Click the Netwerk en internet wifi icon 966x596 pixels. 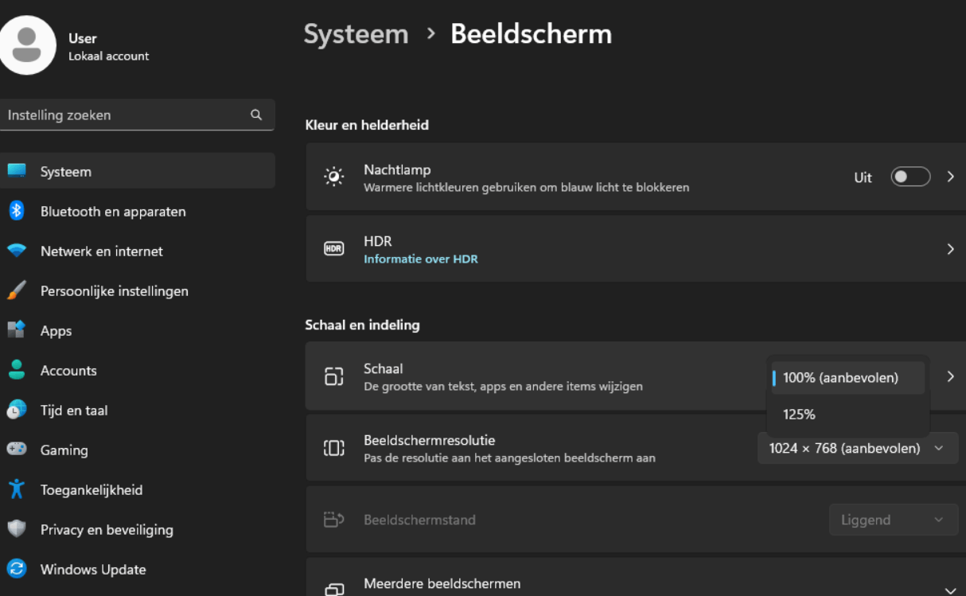(17, 251)
